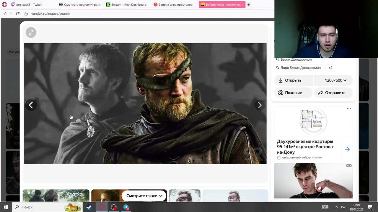Switch the РУС input language indicator
The width and height of the screenshot is (378, 212).
click(x=343, y=207)
